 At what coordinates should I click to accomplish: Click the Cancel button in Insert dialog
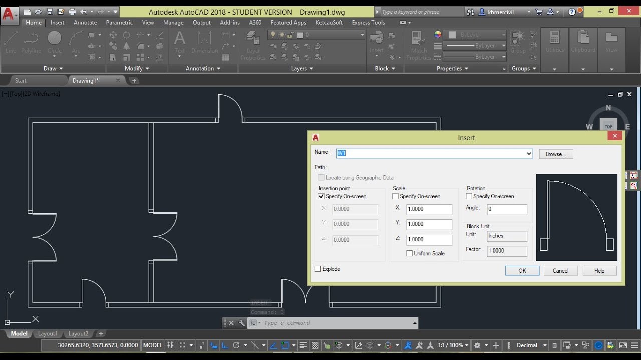560,271
